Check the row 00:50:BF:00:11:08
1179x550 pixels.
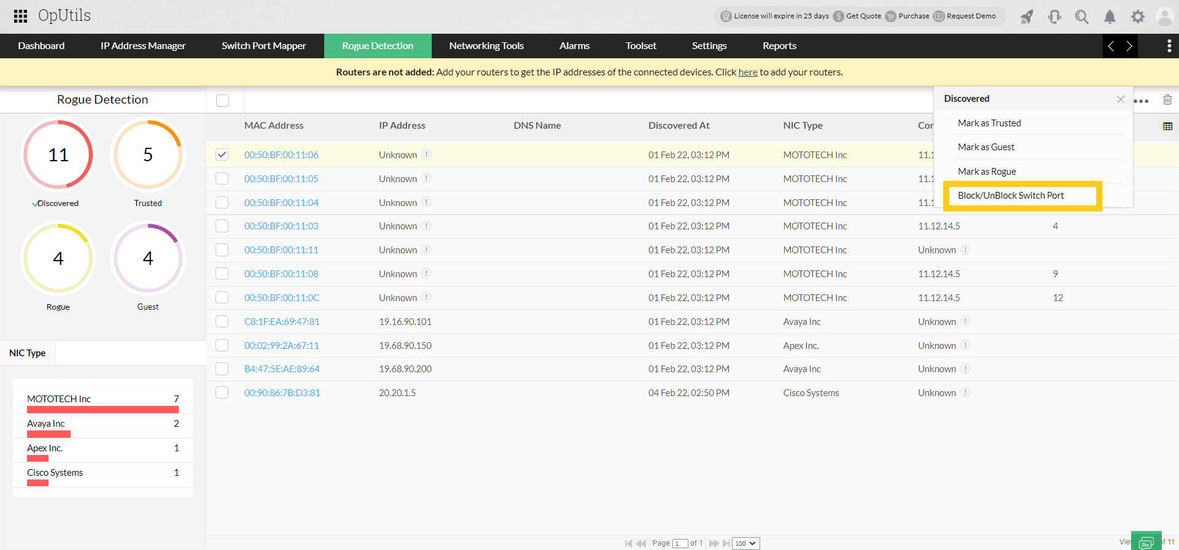click(222, 273)
